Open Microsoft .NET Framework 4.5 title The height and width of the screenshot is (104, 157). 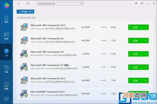pos(47,39)
